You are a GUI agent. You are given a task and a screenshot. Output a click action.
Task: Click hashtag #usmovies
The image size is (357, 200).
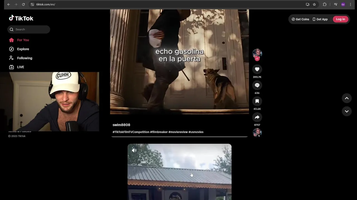coord(196,132)
